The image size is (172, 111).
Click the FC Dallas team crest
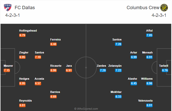(8, 8)
